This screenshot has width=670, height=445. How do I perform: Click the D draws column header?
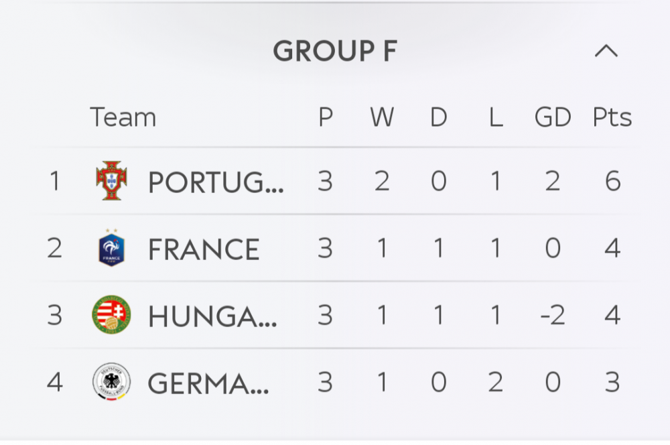[439, 117]
